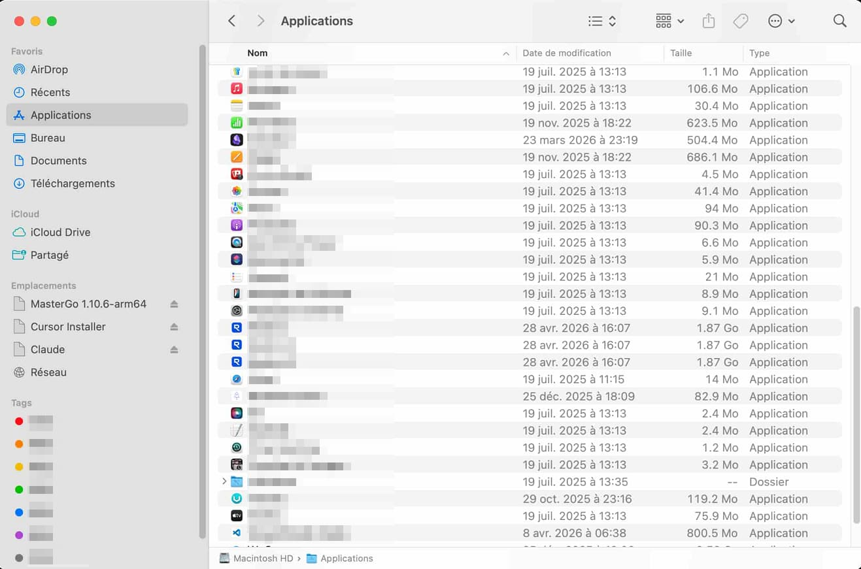Select the orange Pages app icon
This screenshot has height=569, width=861.
coord(237,157)
